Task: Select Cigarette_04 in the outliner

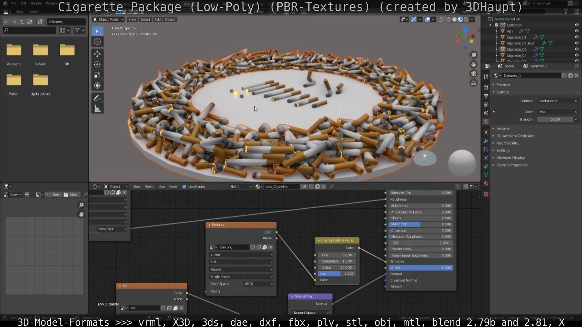Action: 516,56
